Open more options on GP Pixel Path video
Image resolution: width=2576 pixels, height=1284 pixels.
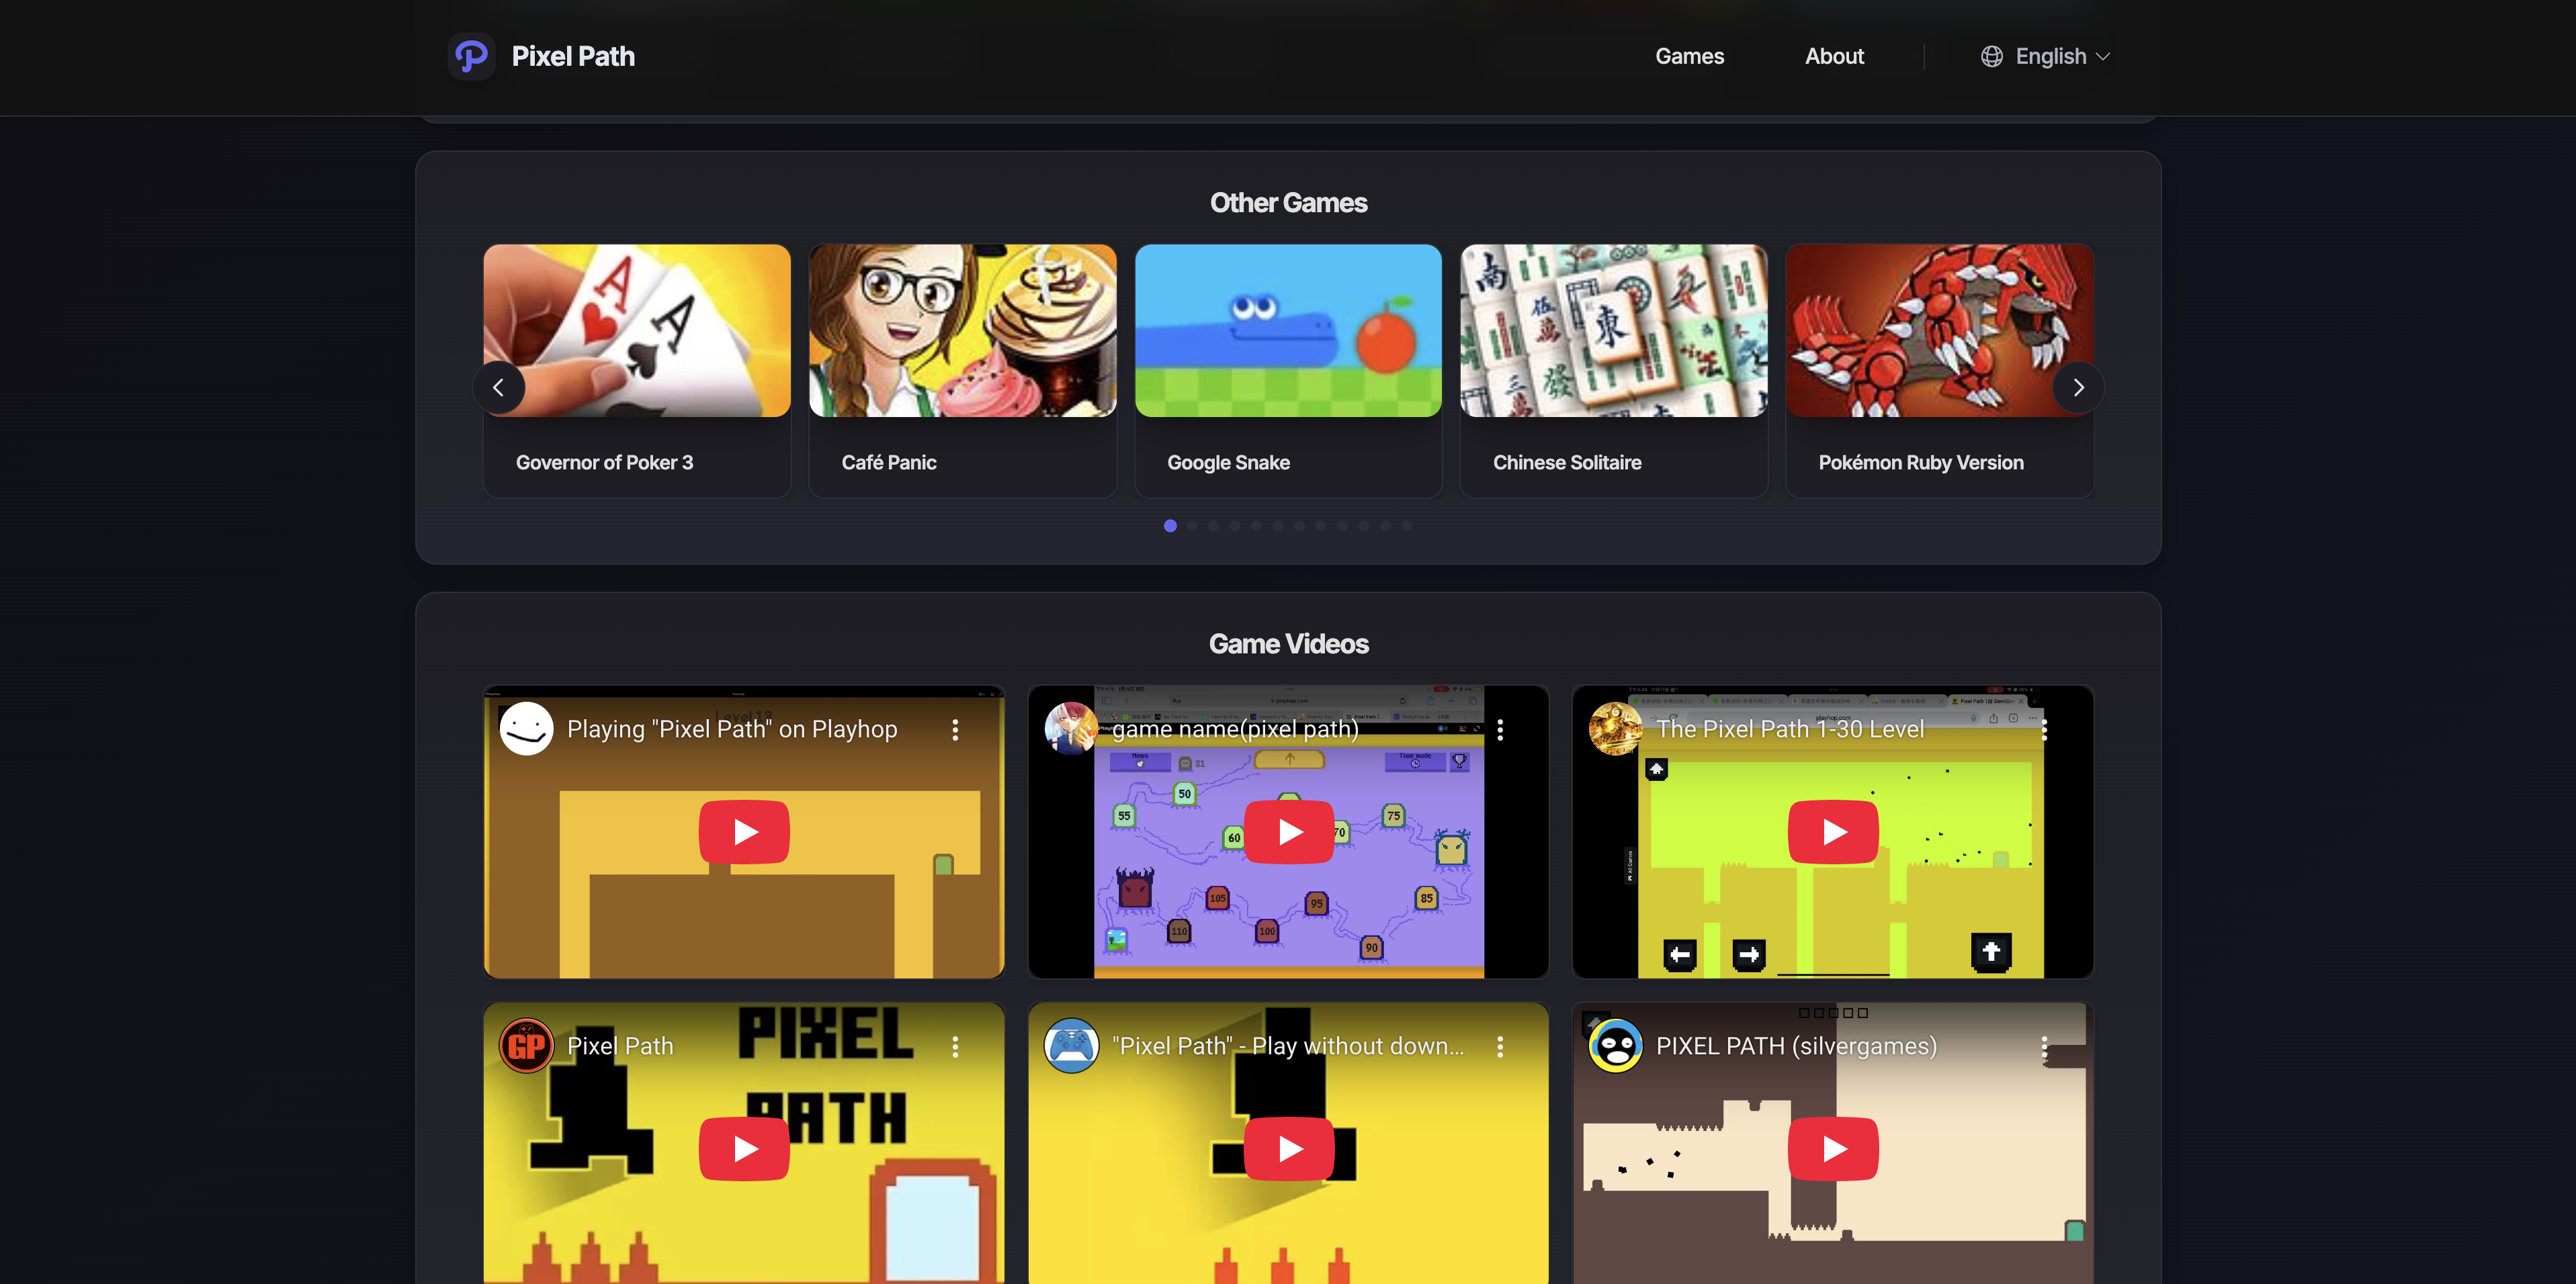(x=955, y=1047)
